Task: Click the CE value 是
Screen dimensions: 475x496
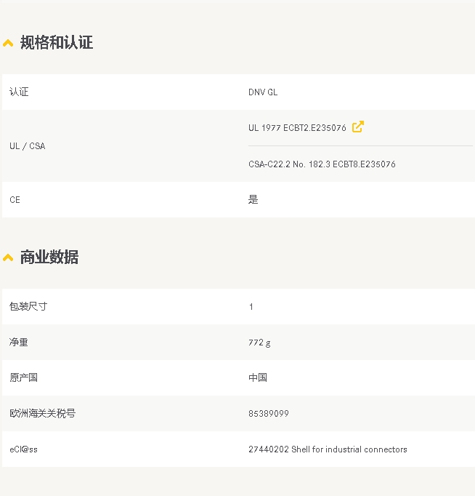Action: click(253, 199)
